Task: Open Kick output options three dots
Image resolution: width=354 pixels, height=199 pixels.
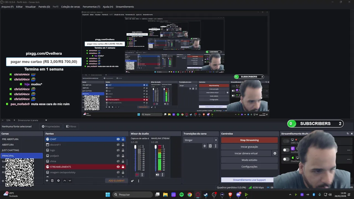Action: 349,159
